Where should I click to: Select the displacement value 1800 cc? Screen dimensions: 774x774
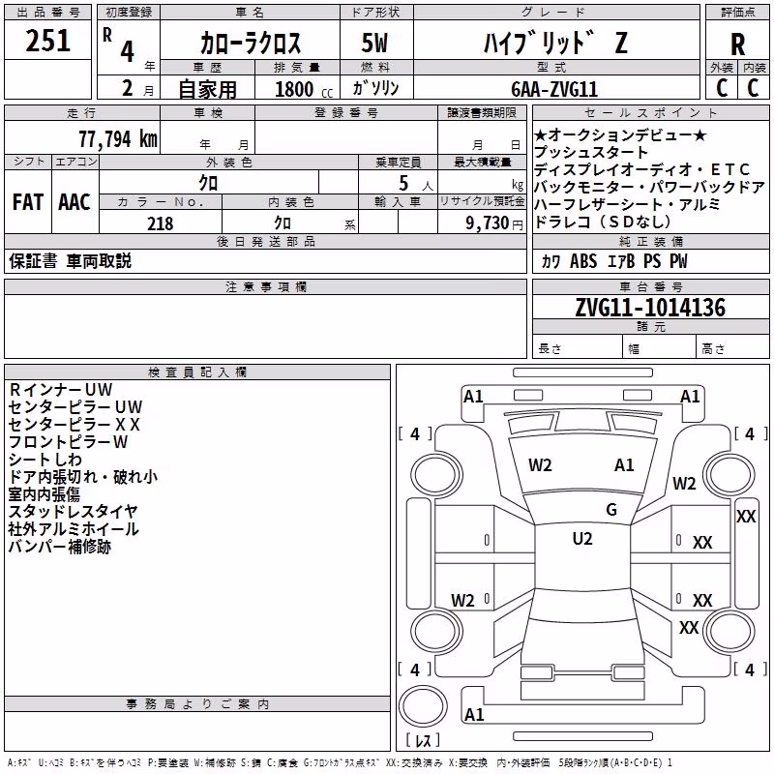tap(304, 89)
